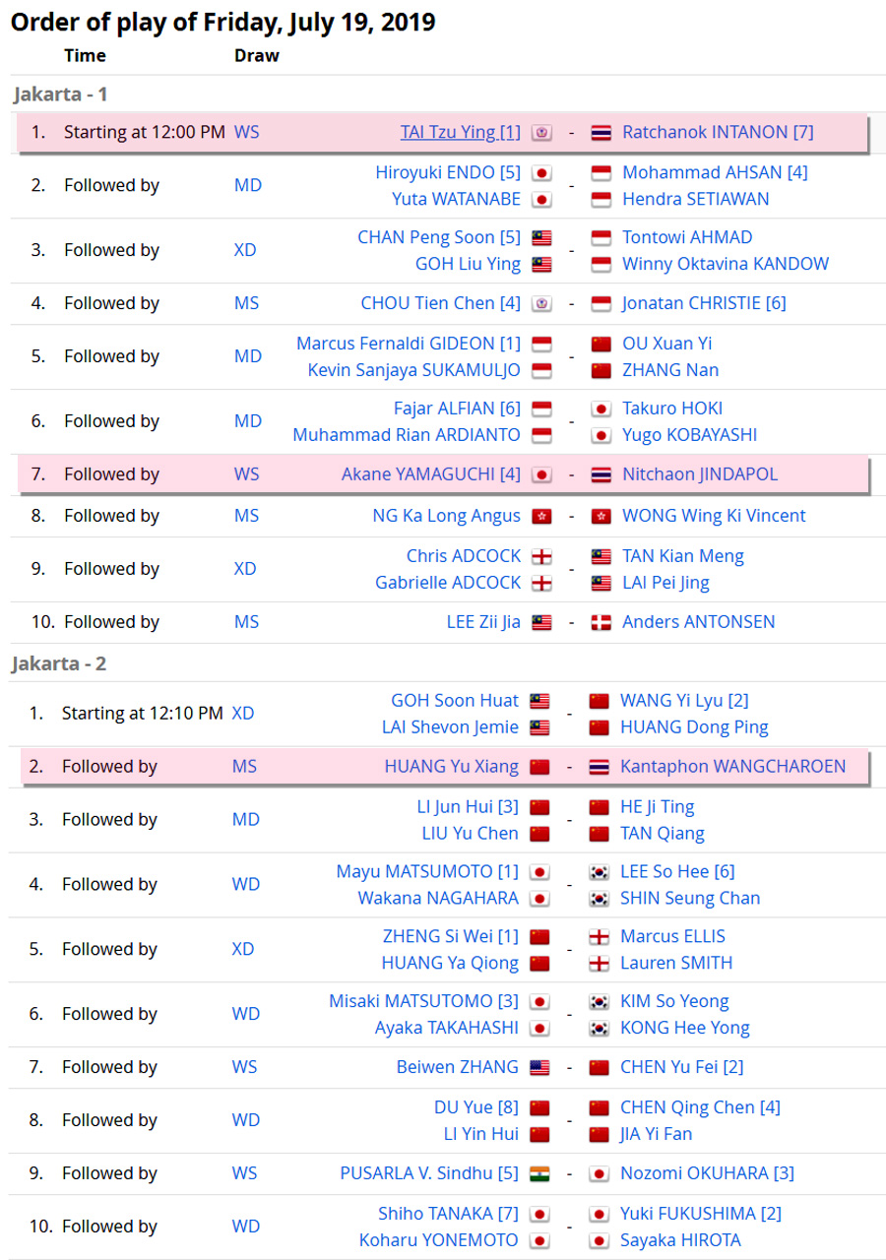Open TAI Tzu Ying player link
This screenshot has height=1260, width=886.
coord(460,132)
